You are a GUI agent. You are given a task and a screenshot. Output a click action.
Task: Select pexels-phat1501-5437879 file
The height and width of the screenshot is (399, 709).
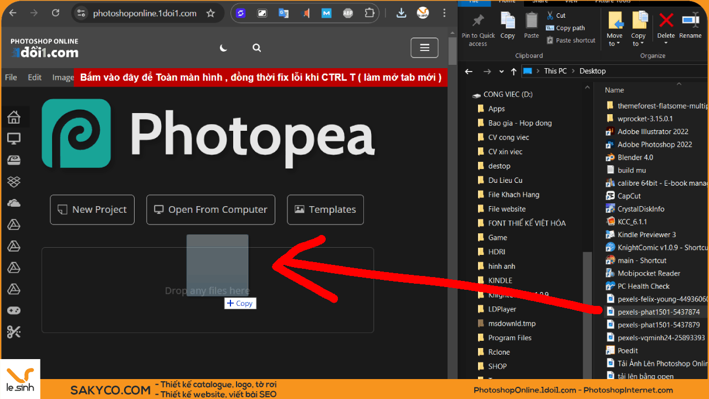(x=659, y=325)
